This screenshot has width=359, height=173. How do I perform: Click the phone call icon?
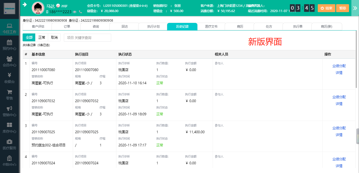(80, 12)
